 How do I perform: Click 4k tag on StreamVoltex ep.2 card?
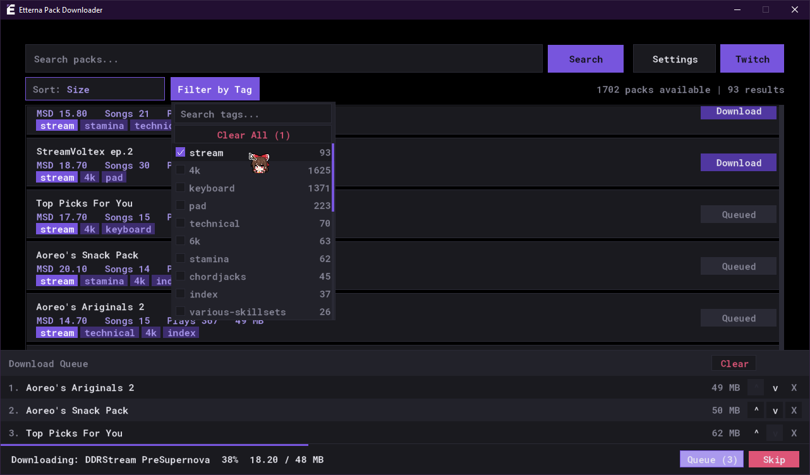point(90,177)
